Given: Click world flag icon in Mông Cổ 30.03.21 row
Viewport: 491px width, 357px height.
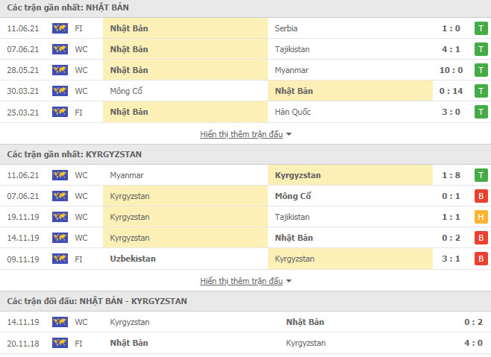Looking at the screenshot, I should point(60,91).
